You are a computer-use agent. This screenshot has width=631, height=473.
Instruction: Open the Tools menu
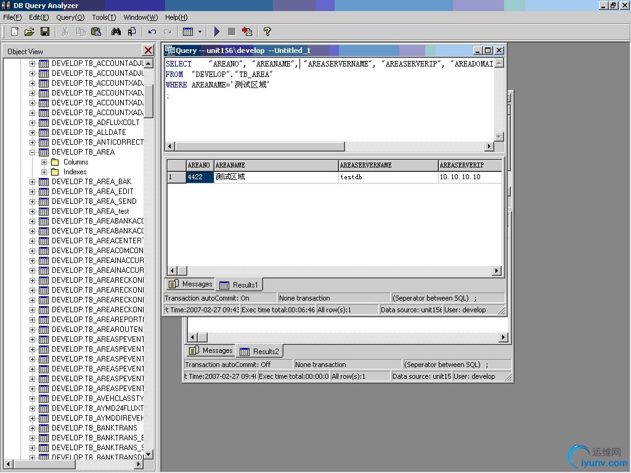[x=104, y=17]
